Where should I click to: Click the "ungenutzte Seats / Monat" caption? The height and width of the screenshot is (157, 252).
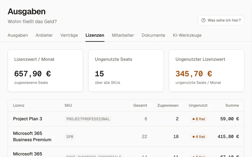pyautogui.click(x=198, y=83)
